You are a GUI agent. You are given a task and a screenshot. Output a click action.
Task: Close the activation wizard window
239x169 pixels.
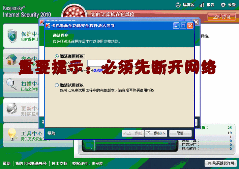190,26
